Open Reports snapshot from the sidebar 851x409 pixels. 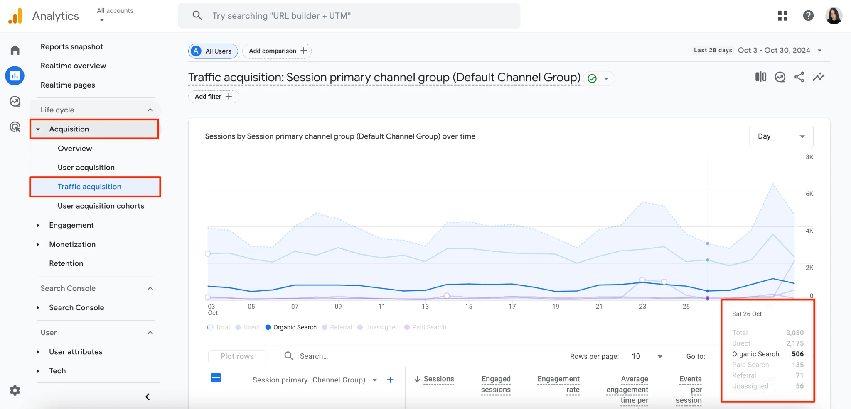[71, 46]
